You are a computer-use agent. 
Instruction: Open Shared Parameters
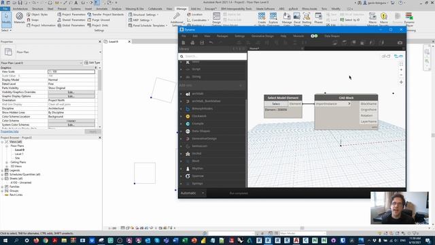pyautogui.click(x=71, y=20)
